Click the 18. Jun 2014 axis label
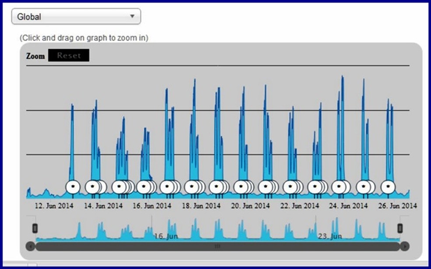The image size is (431, 269). pos(201,206)
